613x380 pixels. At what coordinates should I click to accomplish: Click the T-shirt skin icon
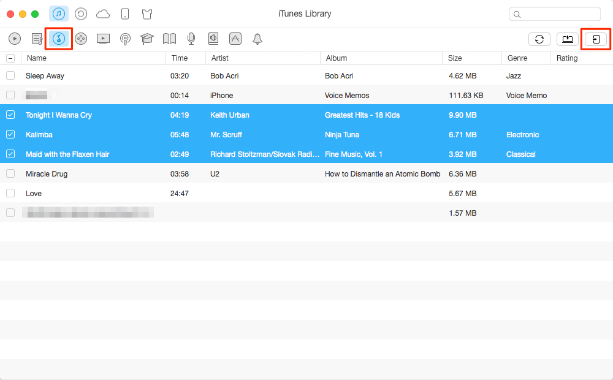[147, 15]
